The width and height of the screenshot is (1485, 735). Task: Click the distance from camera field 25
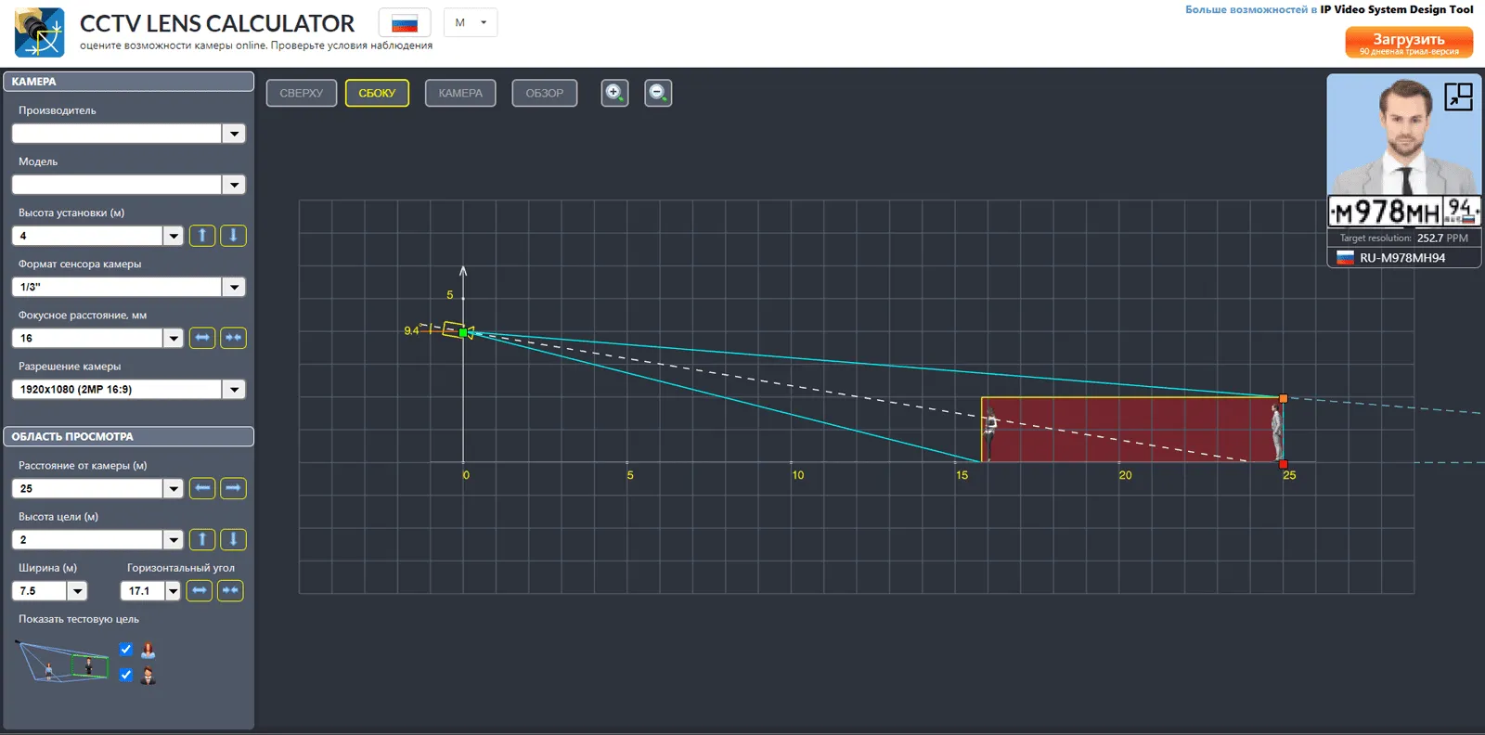tap(87, 488)
